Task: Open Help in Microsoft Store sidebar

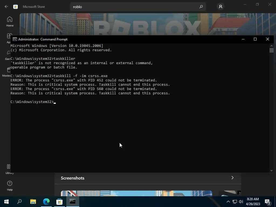Action: coord(10,186)
